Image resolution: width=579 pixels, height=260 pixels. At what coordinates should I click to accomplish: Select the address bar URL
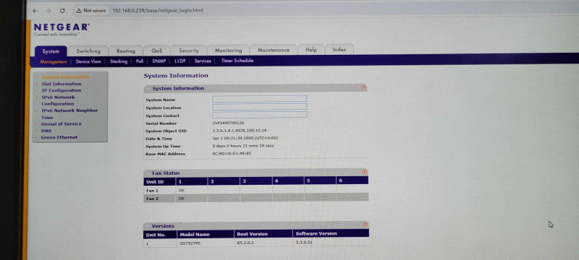[158, 11]
